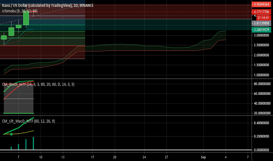Click the green MACD crossover dot
Viewport: 273px width, 161px height.
click(11, 134)
